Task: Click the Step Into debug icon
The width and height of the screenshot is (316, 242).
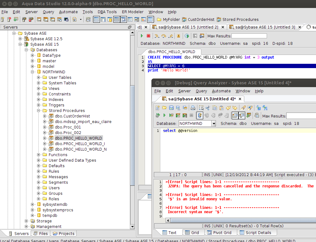Action: 157,36
